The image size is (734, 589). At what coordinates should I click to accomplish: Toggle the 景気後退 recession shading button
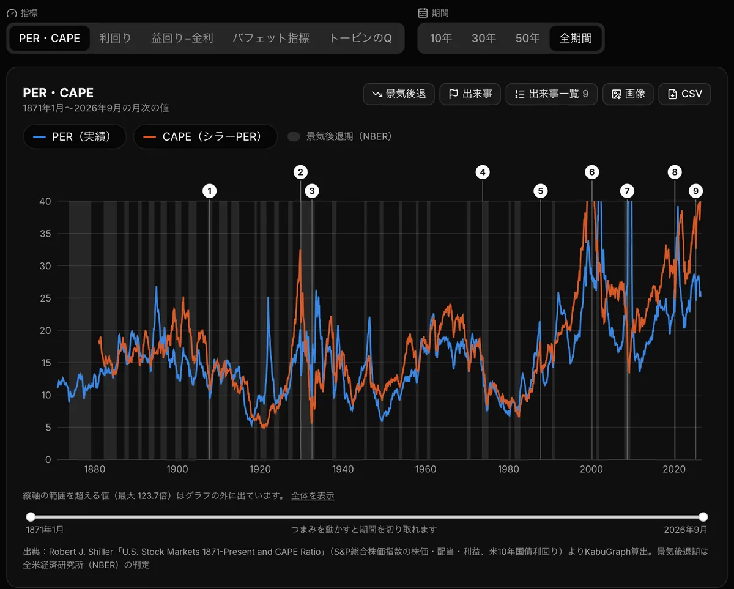tap(399, 94)
